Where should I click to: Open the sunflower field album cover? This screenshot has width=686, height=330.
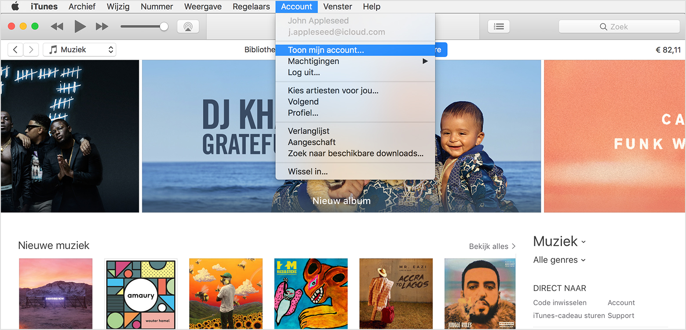point(226,294)
